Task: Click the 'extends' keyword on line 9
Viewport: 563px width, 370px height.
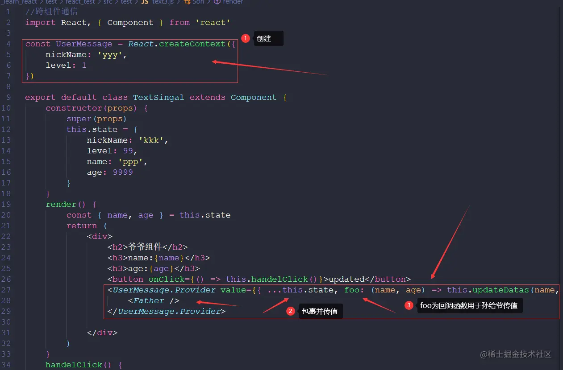Action: (207, 97)
